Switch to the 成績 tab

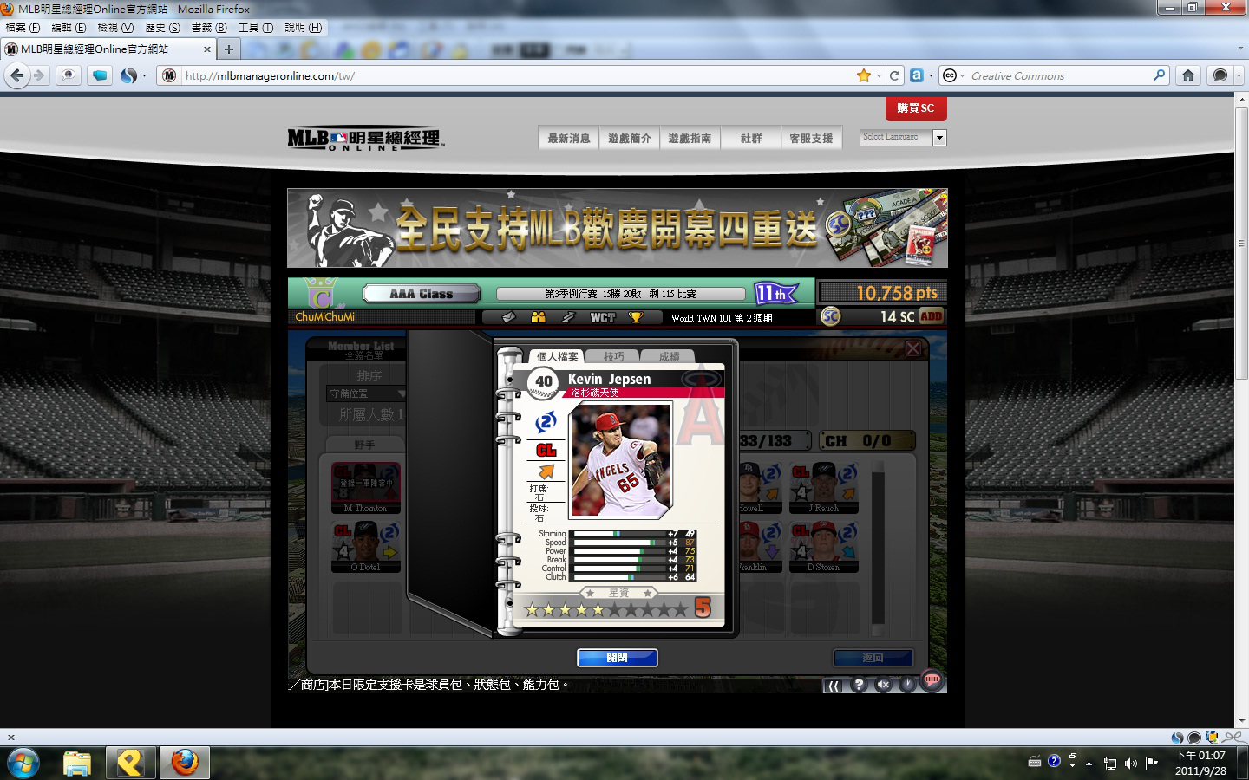coord(669,356)
